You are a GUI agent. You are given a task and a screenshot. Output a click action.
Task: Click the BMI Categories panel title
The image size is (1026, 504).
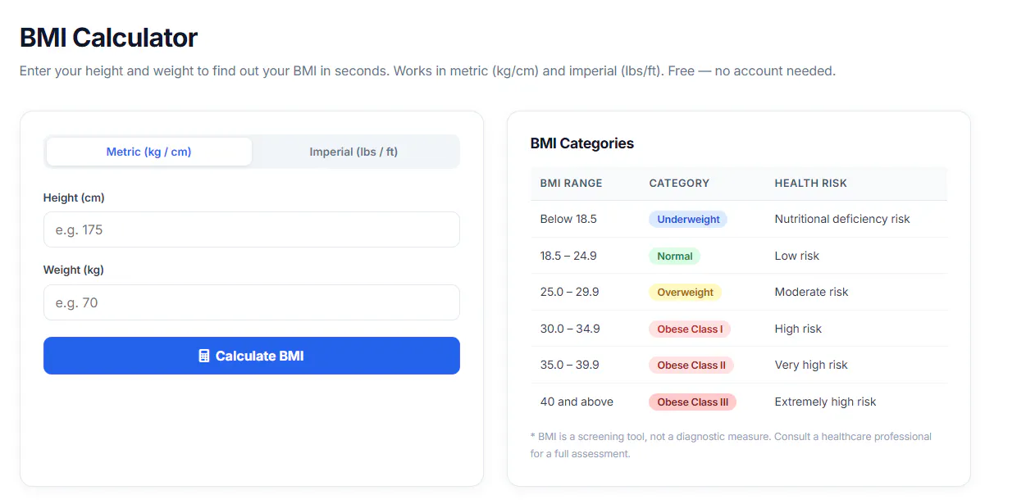pos(582,143)
